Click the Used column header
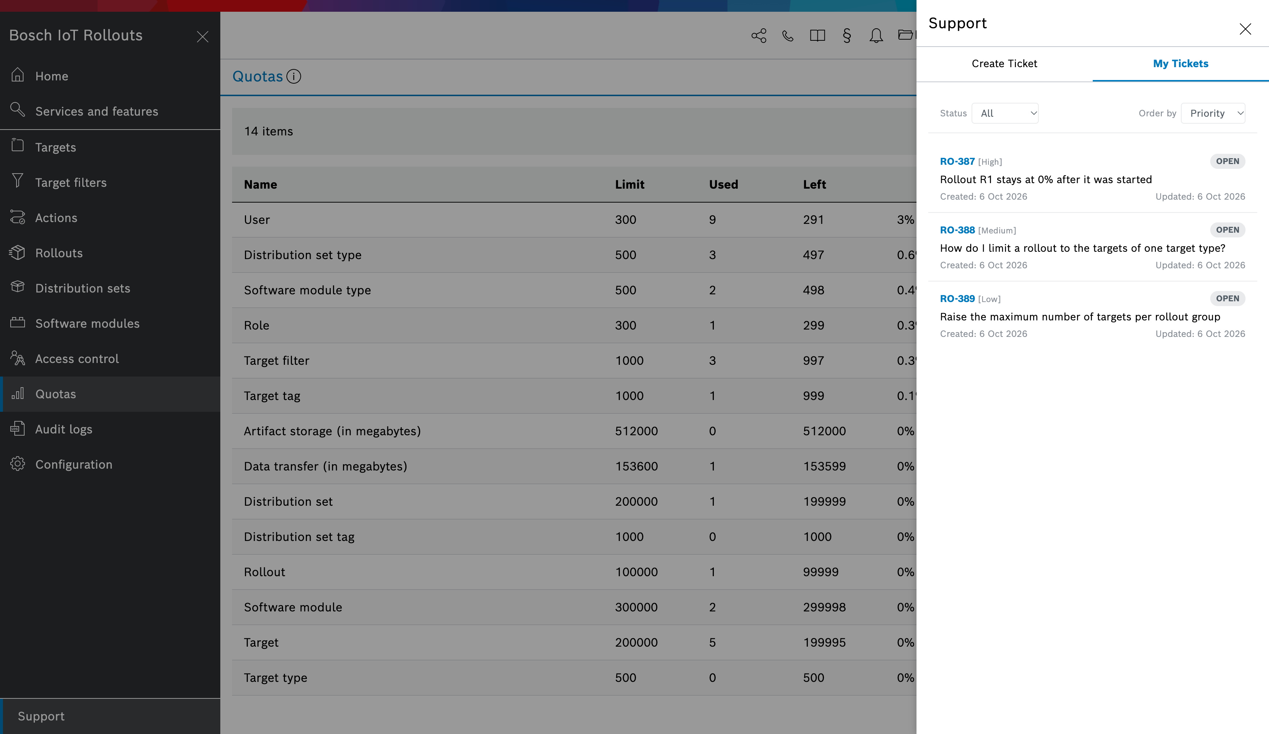 coord(724,184)
